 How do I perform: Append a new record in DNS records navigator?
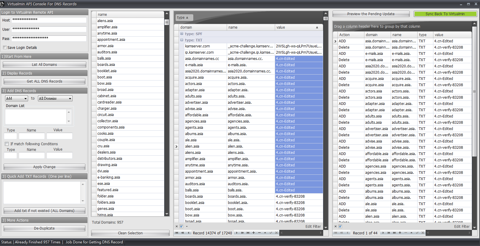click(254, 233)
